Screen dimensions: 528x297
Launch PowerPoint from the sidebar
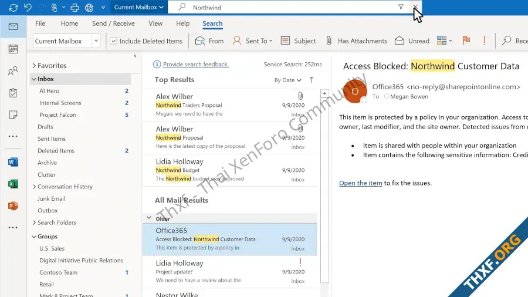click(x=13, y=206)
